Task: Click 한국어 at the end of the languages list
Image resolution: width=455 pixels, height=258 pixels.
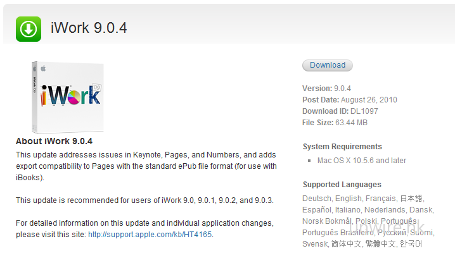Action: point(411,244)
